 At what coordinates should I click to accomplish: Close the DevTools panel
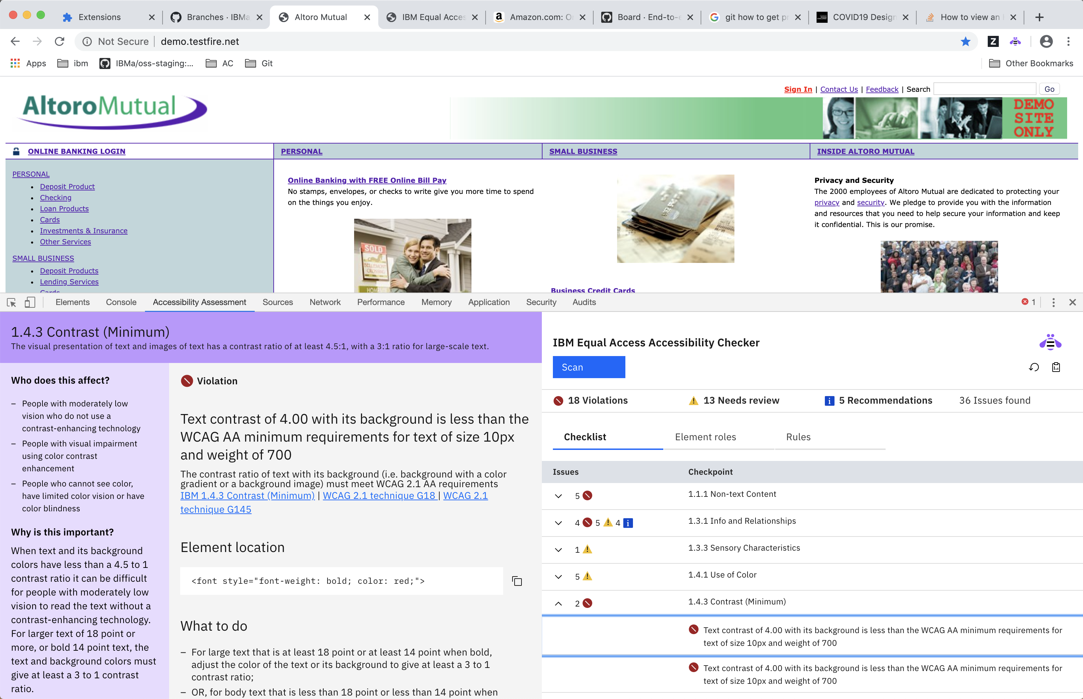1073,302
